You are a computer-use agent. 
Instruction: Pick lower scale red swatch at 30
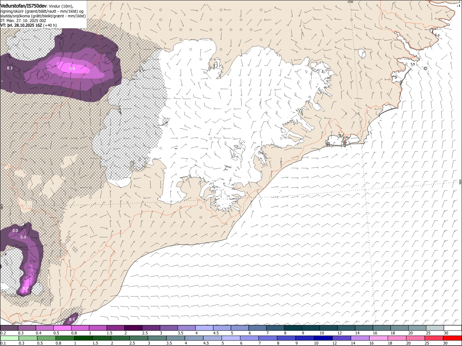pos(452,338)
